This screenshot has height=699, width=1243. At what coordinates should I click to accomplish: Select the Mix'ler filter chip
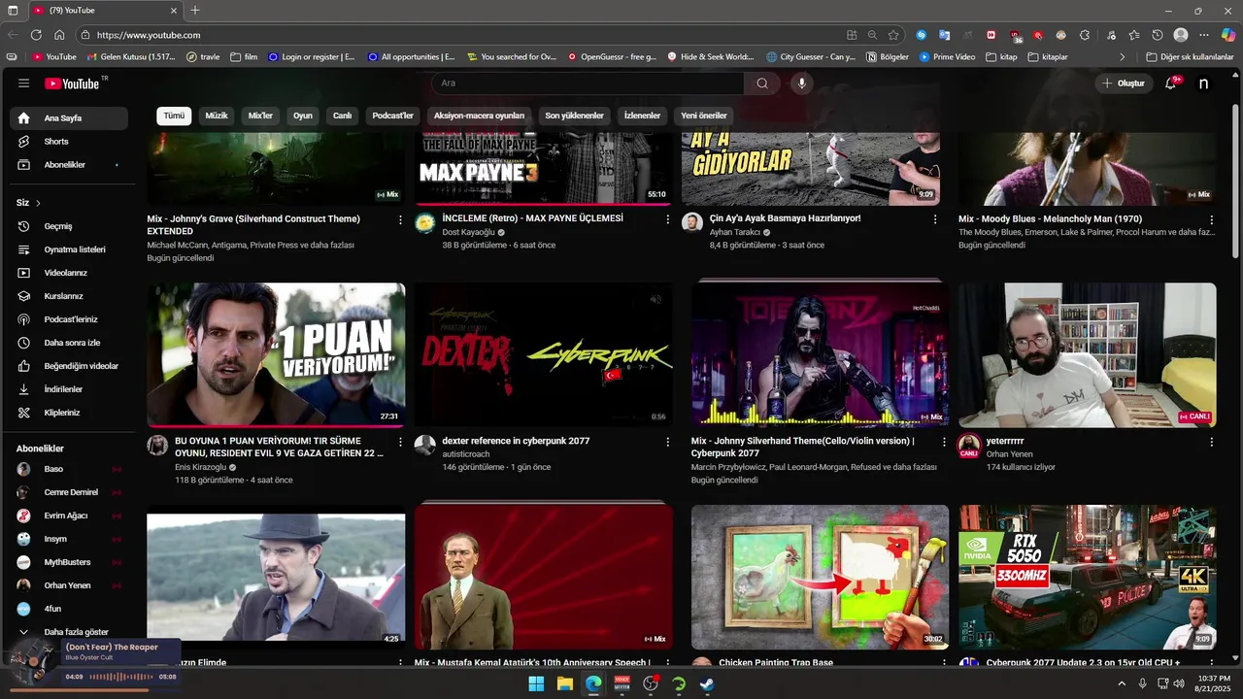tap(260, 116)
